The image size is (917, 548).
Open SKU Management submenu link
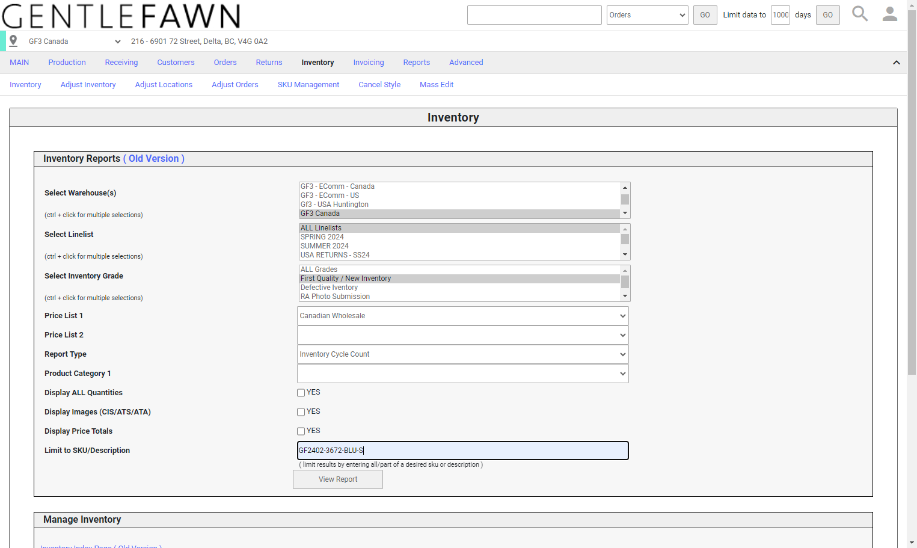tap(308, 85)
